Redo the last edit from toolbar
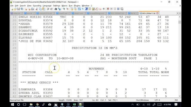The image size is (191, 107). click(51, 9)
